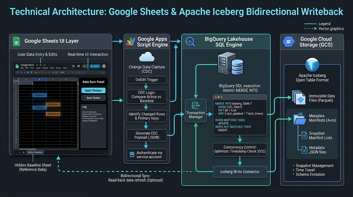The height and width of the screenshot is (197, 353).
Task: Click the Google Apps Script Engine logo
Action: pos(130,42)
